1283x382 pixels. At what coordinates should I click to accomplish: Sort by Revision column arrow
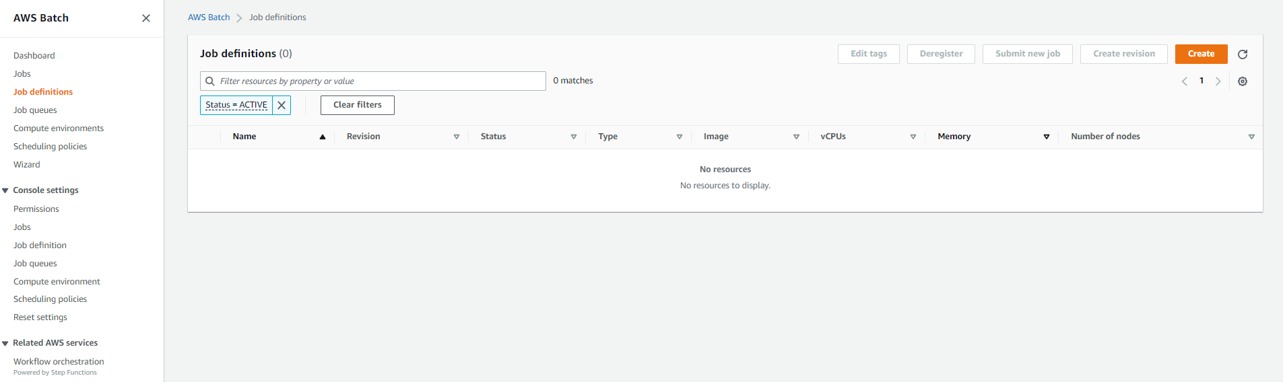pos(457,137)
